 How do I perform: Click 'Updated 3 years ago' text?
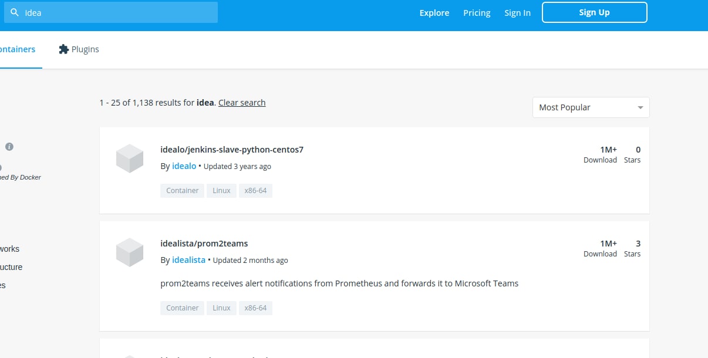237,167
